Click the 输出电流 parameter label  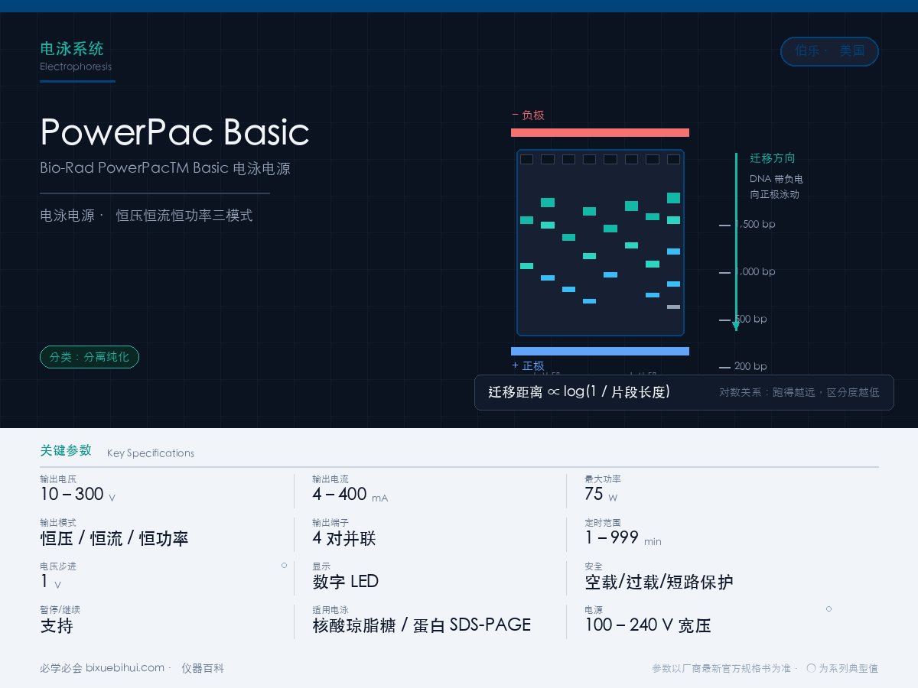330,479
